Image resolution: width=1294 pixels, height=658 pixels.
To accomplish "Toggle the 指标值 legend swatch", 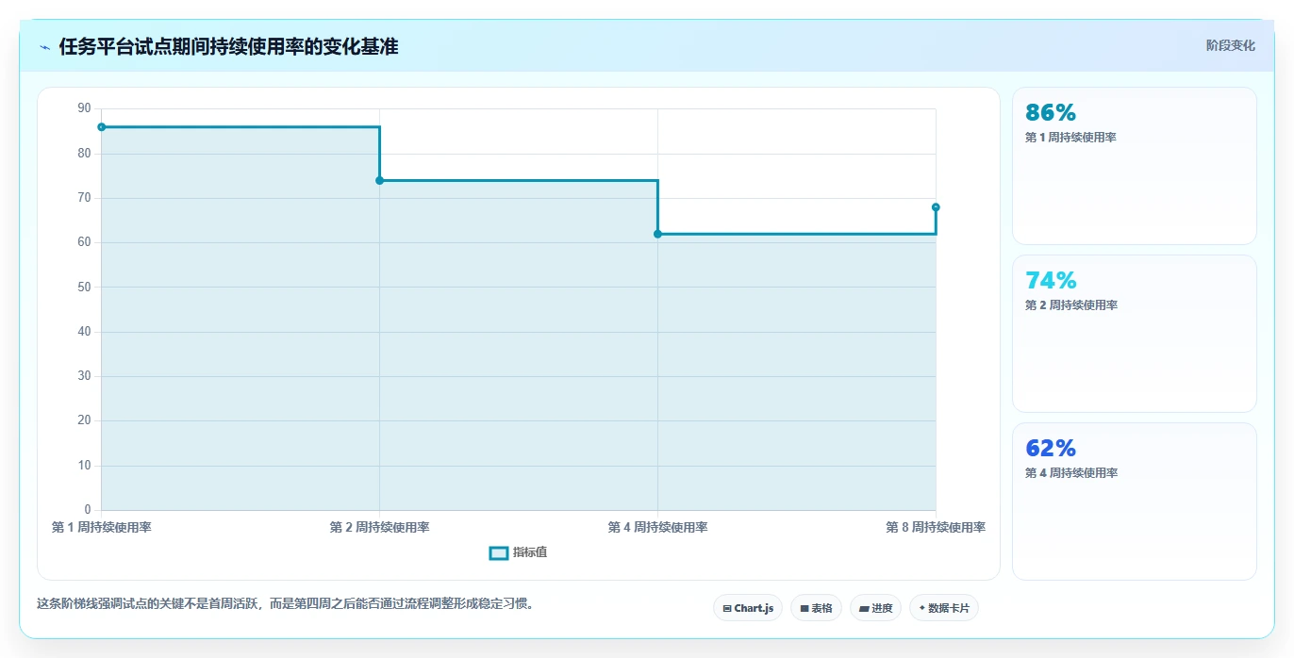I will pyautogui.click(x=499, y=552).
